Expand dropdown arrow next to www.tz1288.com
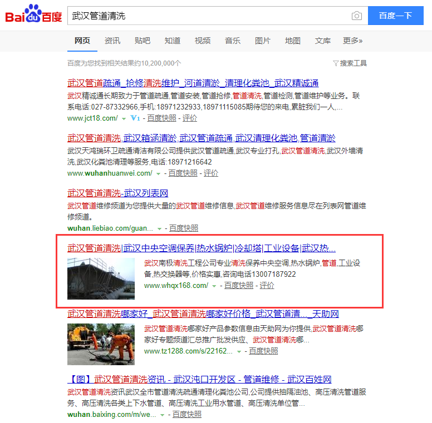Screen dimensions: 432x423 [239, 352]
